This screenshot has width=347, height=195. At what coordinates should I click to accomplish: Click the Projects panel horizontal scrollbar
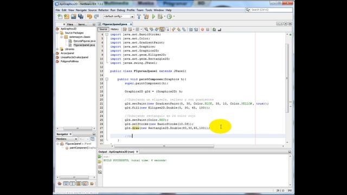(78, 128)
